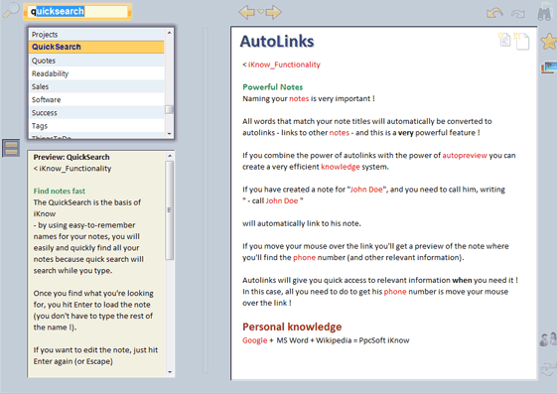Image resolution: width=557 pixels, height=394 pixels.
Task: Select Projects in the notes list
Action: click(x=96, y=35)
